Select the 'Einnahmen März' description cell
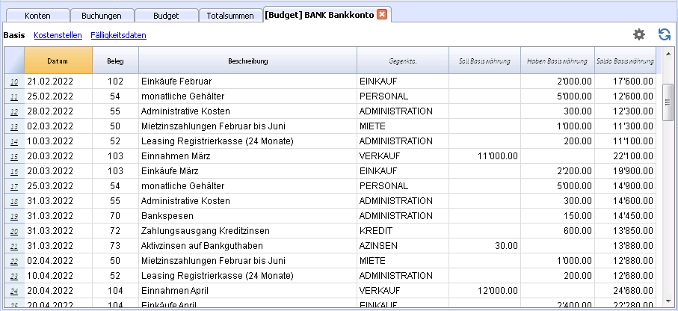678x311 pixels. pyautogui.click(x=247, y=156)
